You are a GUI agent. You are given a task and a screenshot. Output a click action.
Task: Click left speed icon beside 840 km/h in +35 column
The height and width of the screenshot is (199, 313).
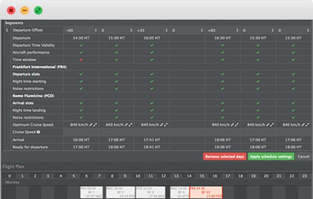162,125
